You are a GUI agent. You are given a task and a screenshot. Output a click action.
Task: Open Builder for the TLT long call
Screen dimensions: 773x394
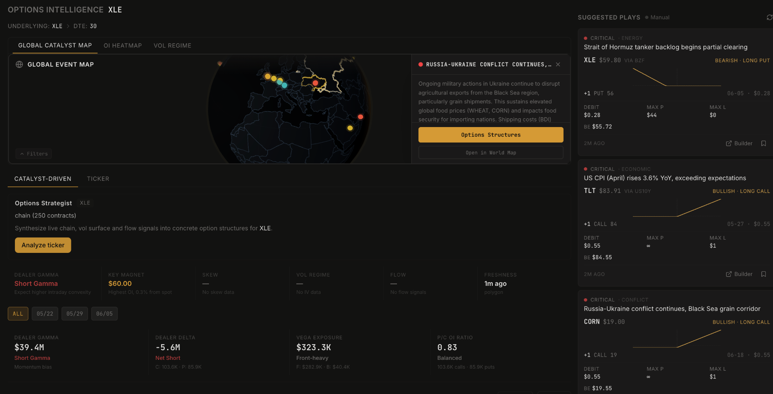pos(739,274)
